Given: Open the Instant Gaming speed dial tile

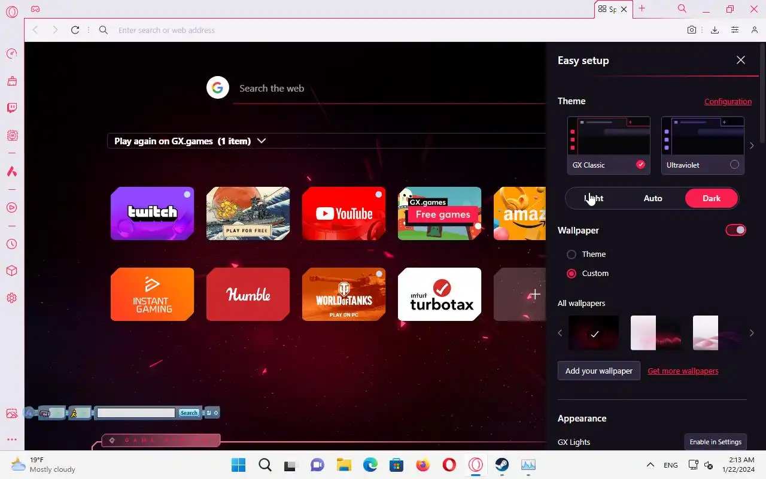Looking at the screenshot, I should (153, 294).
